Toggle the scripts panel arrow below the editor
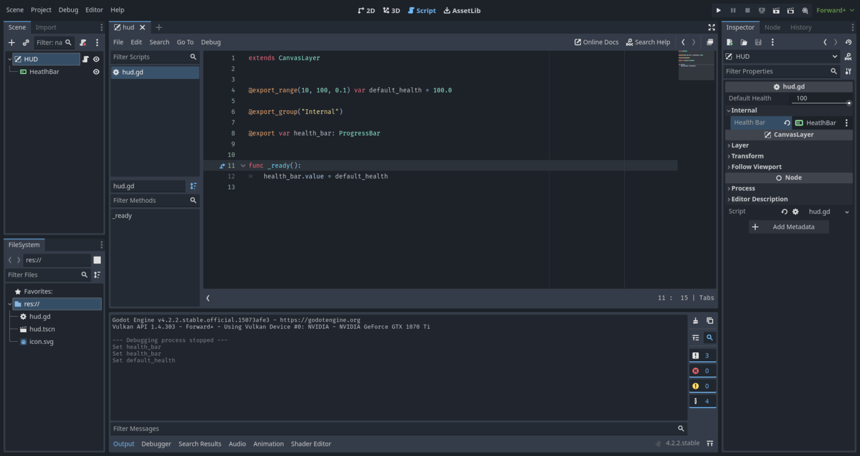The image size is (860, 456). coord(208,299)
